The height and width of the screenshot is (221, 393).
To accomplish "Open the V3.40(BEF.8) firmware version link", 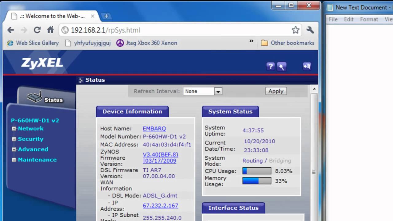I will click(x=160, y=157).
